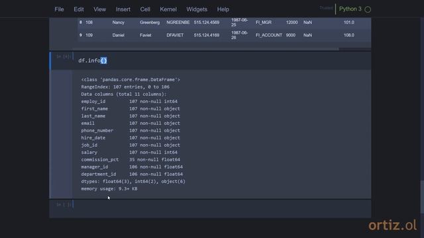This screenshot has width=424, height=238.
Task: Click the 'manager_id' output line
Action: click(132, 167)
